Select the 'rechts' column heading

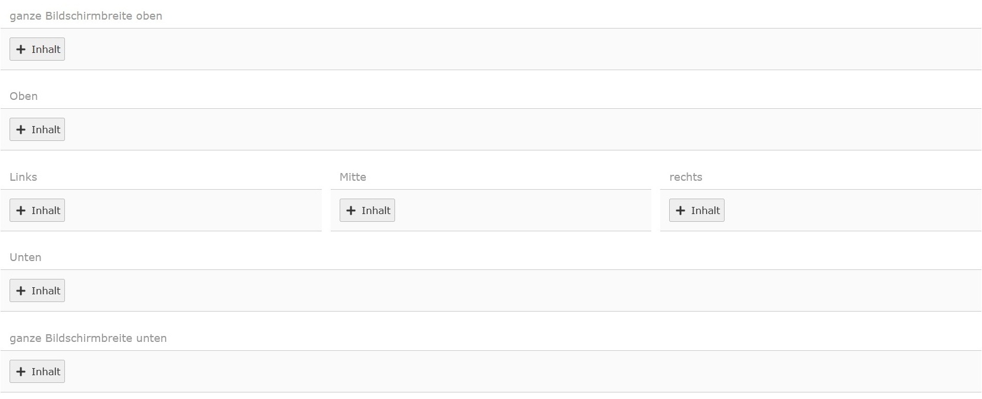(686, 177)
